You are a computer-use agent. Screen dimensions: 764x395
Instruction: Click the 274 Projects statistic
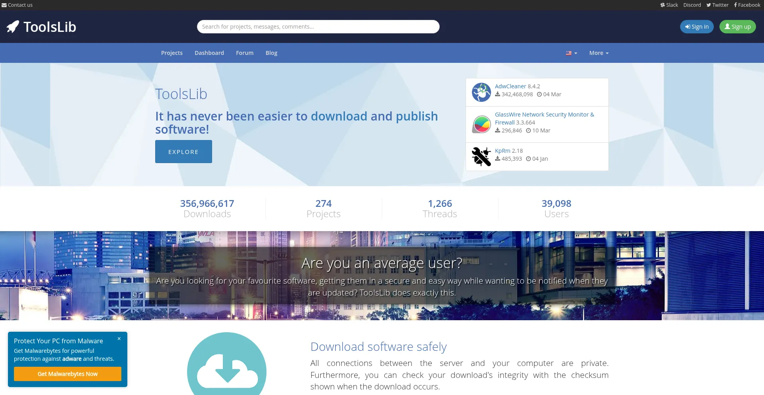pyautogui.click(x=324, y=209)
